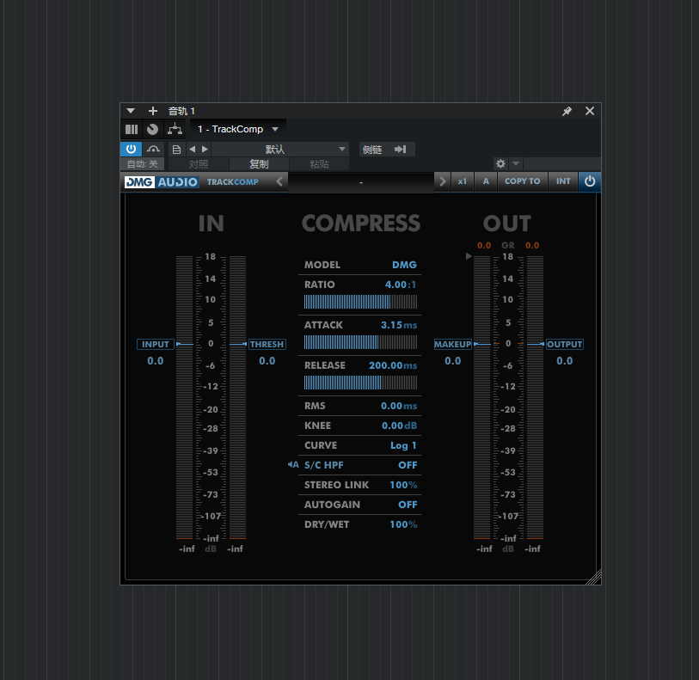Click the preset file icon
This screenshot has height=680, width=699.
point(177,150)
